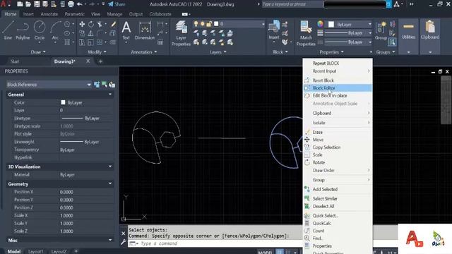This screenshot has height=254, width=452.
Task: Open the layer name dropdown list
Action: 263,24
